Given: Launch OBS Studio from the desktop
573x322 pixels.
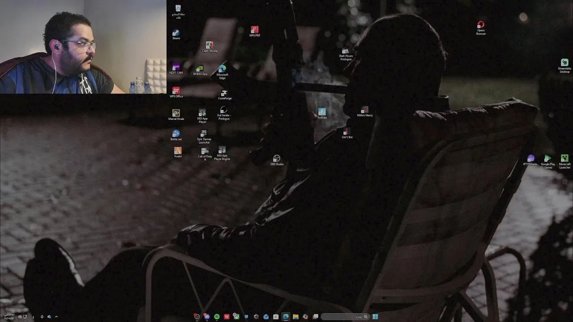Looking at the screenshot, I should pyautogui.click(x=277, y=161).
